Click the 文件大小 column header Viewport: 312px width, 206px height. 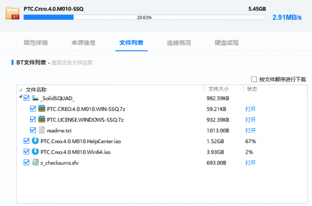click(218, 89)
